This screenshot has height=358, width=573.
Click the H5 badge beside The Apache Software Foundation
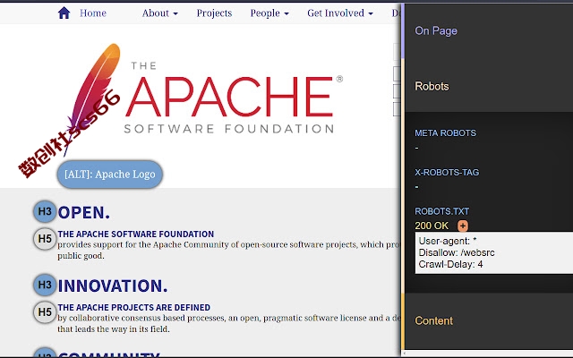[x=45, y=239]
